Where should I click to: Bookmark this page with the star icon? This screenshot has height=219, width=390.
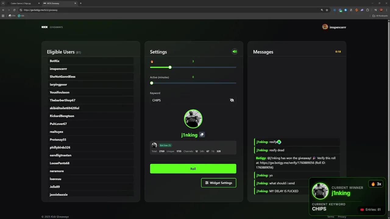pyautogui.click(x=327, y=10)
